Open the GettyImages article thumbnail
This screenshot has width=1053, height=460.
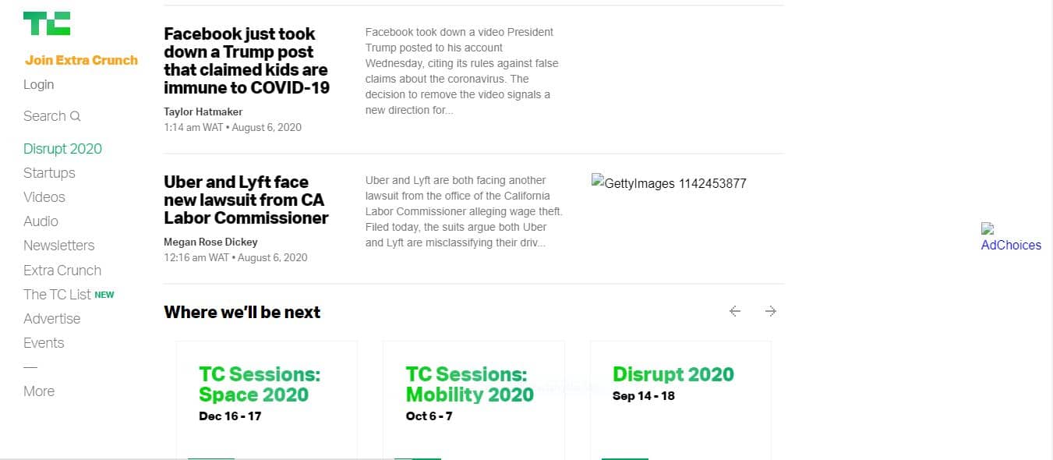(x=669, y=184)
